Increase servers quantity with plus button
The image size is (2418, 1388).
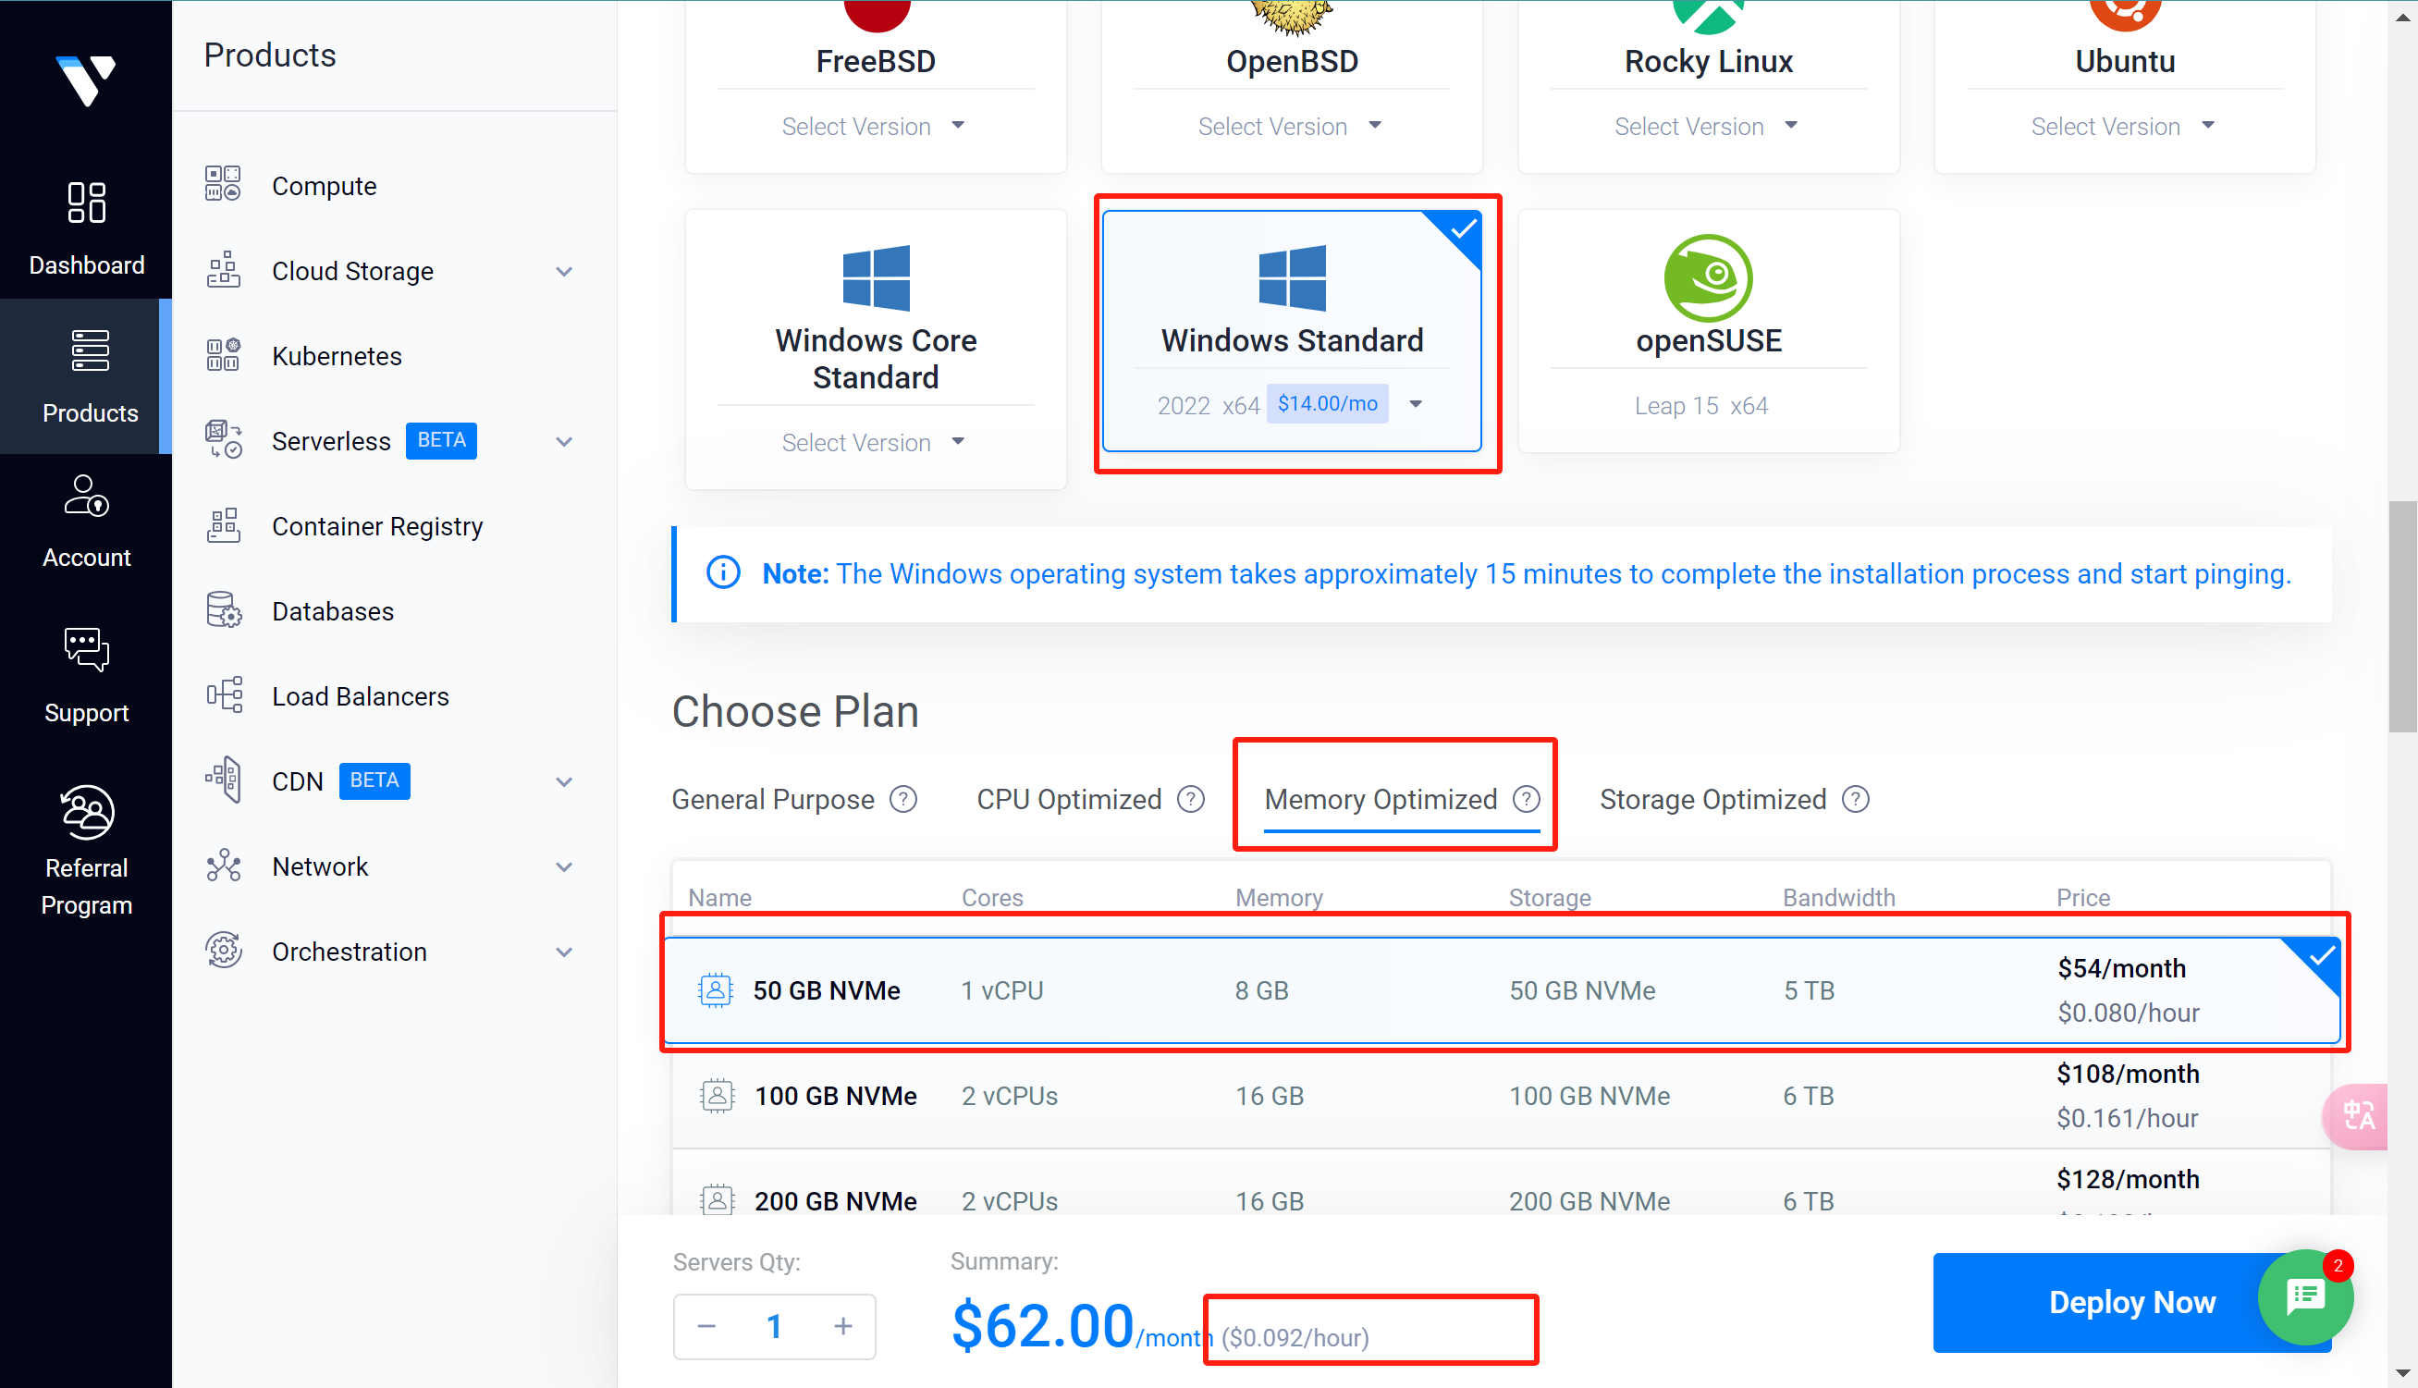coord(843,1326)
